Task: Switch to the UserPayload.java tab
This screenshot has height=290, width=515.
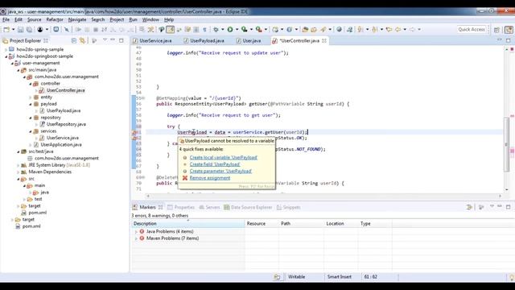Action: tap(204, 41)
